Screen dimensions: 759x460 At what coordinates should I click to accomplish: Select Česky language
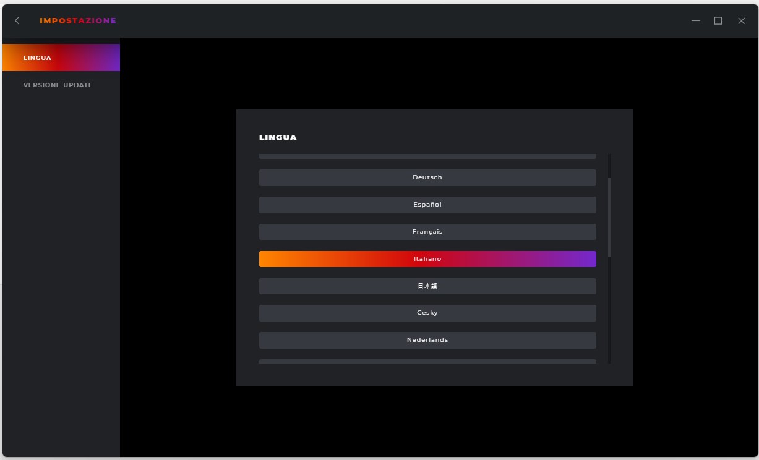click(427, 313)
